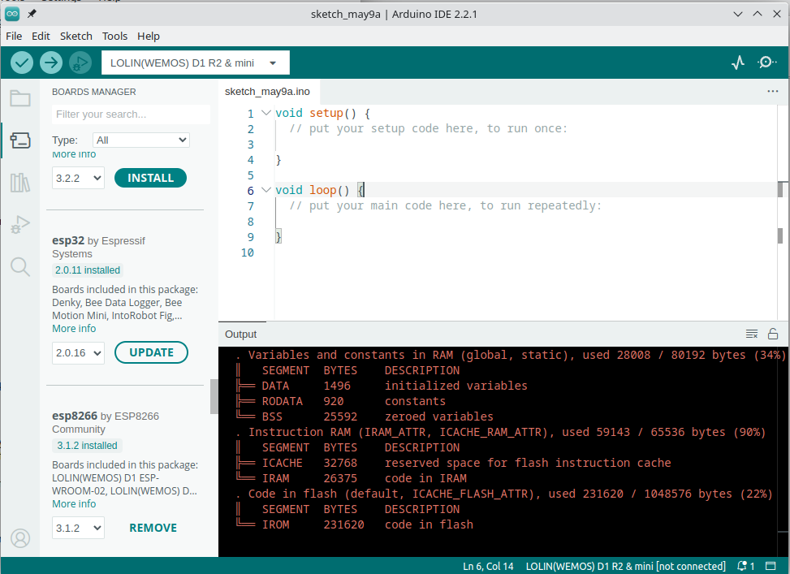Open the Sketch menu

(x=76, y=37)
